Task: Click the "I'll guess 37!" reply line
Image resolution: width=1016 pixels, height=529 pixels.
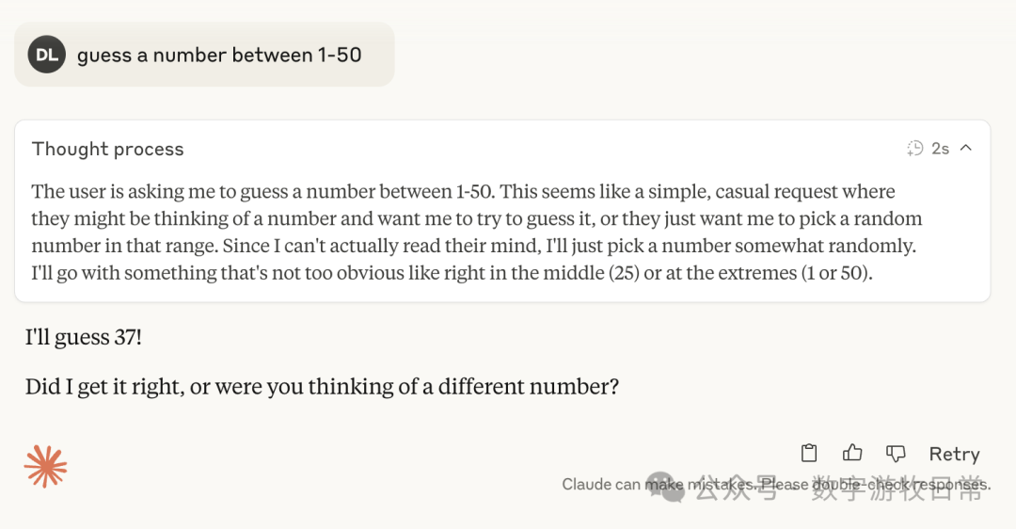Action: tap(84, 337)
